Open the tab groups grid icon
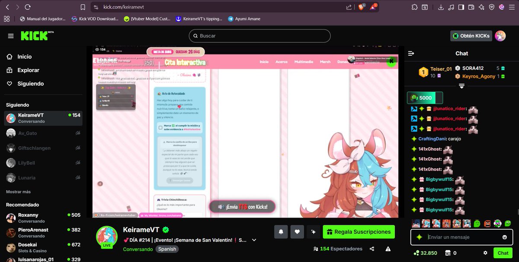This screenshot has height=262, width=519. [6, 19]
